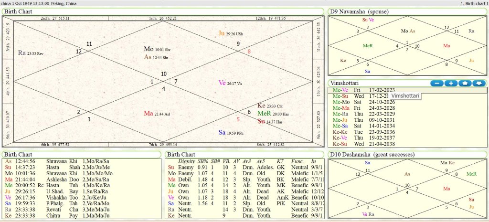This screenshot has width=489, height=222.
Task: Click the D9 Navamsha (spouse) panel title
Action: [359, 11]
